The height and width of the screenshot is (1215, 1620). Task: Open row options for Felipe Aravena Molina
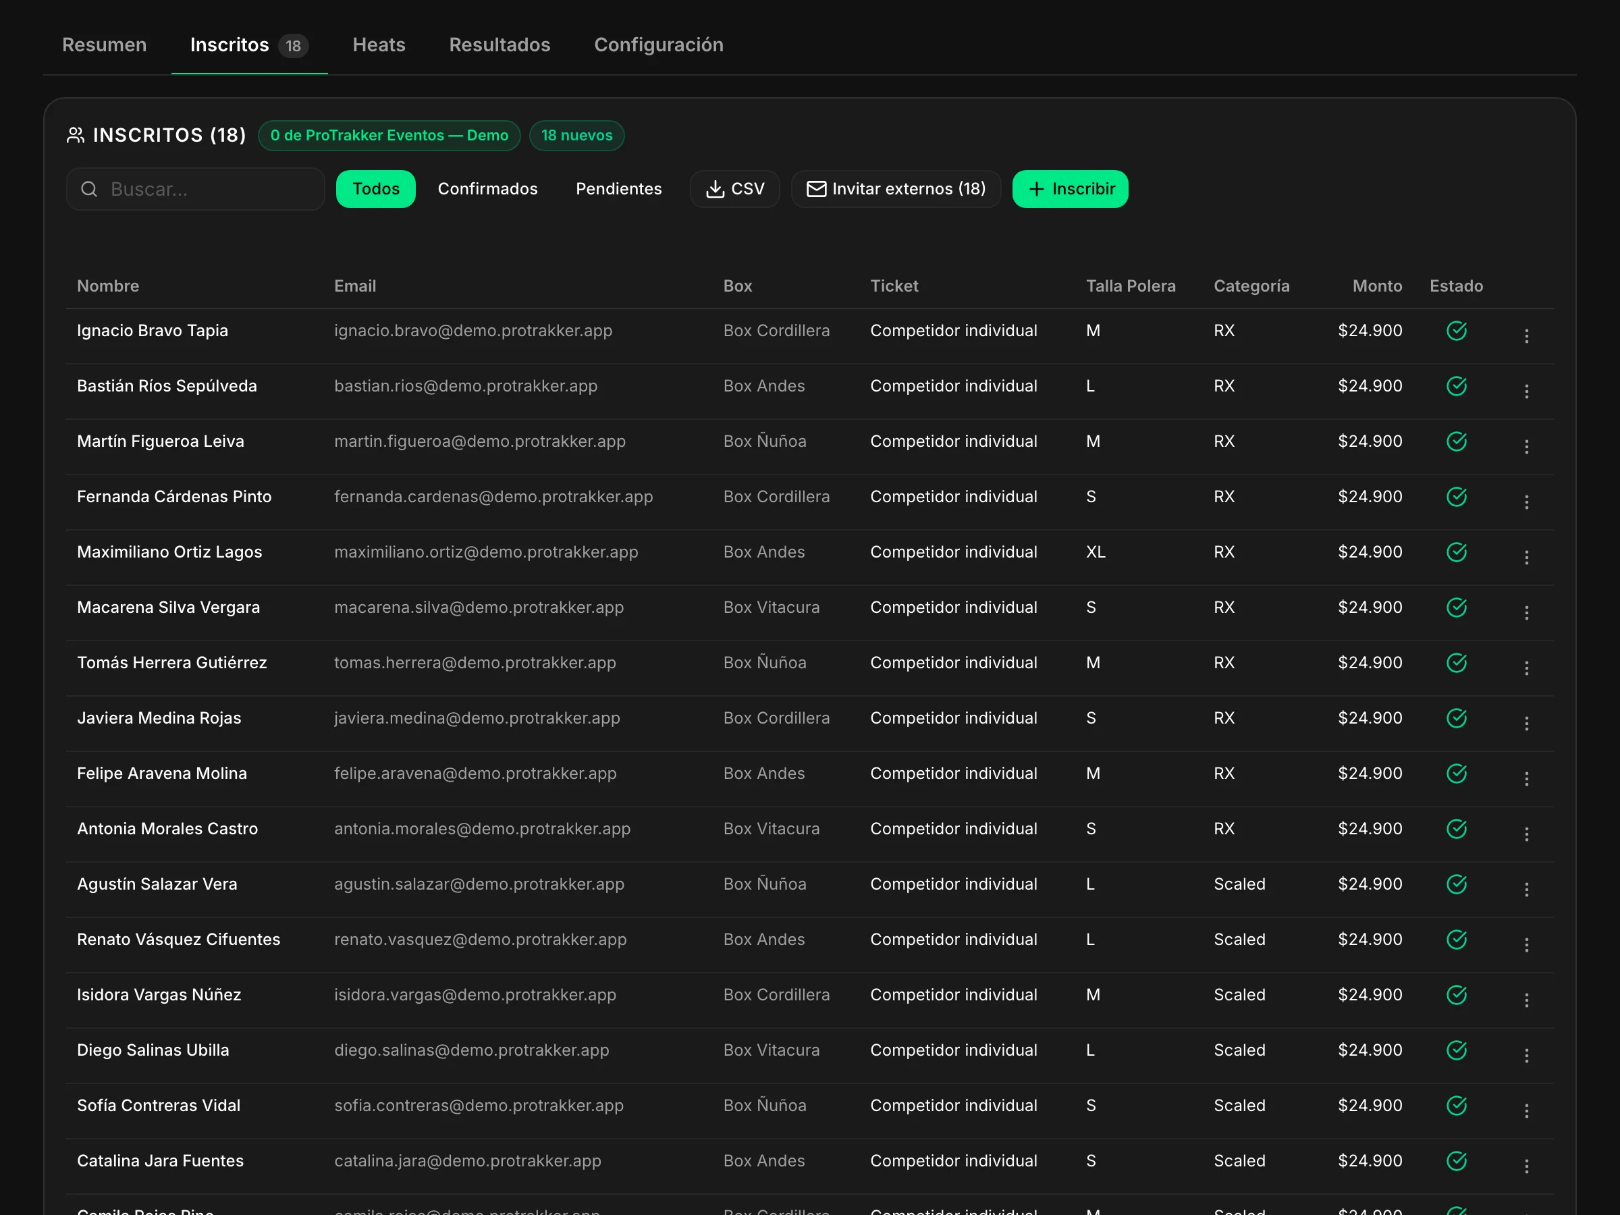tap(1526, 778)
